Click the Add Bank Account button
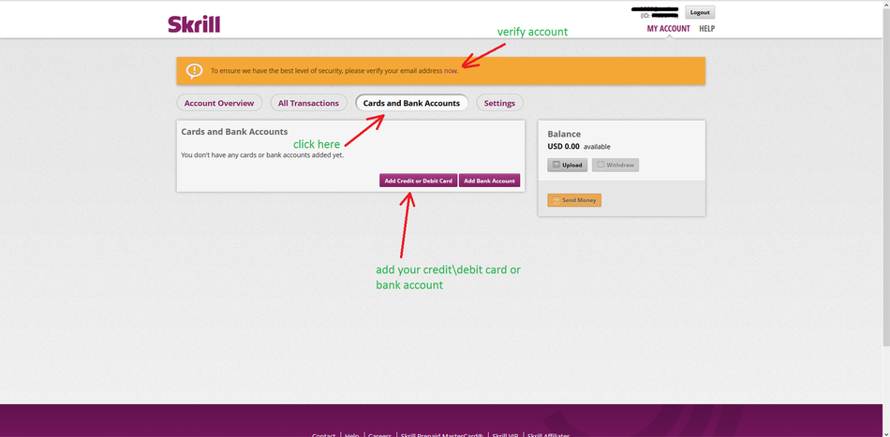This screenshot has height=437, width=890. pos(489,181)
